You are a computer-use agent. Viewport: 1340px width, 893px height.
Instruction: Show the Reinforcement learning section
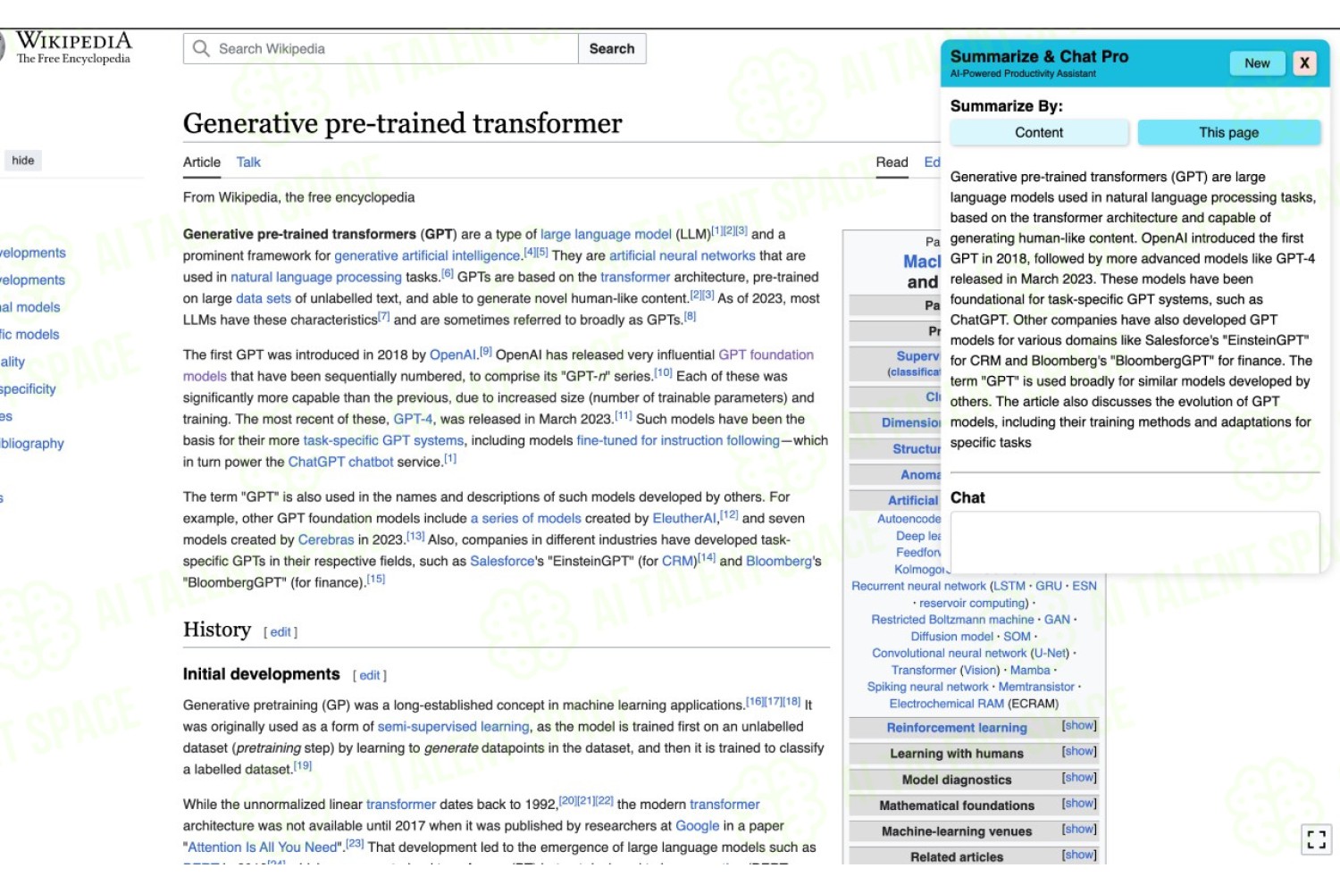click(1079, 726)
